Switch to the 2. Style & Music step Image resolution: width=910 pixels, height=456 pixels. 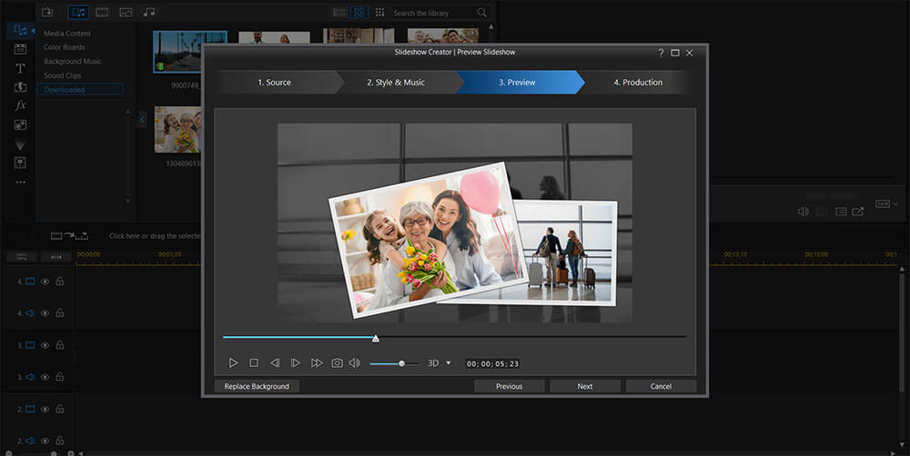click(395, 83)
